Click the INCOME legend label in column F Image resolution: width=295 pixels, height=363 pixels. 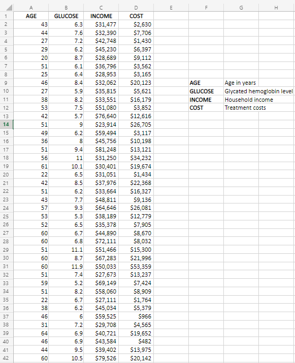pos(206,100)
